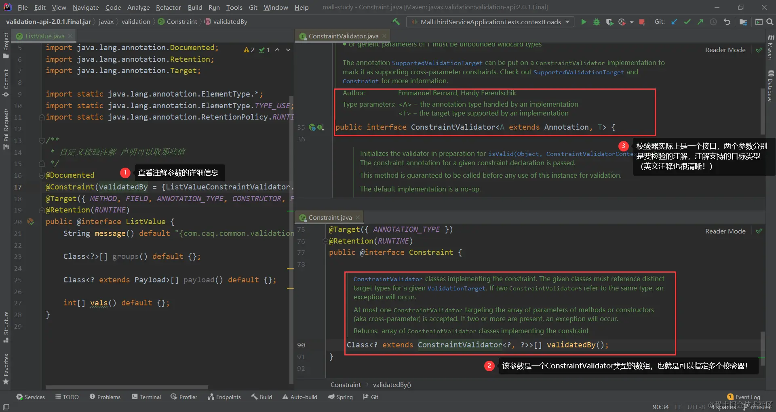Toggle Reader Mode in Constraint.java editor
This screenshot has width=776, height=412.
click(x=725, y=231)
